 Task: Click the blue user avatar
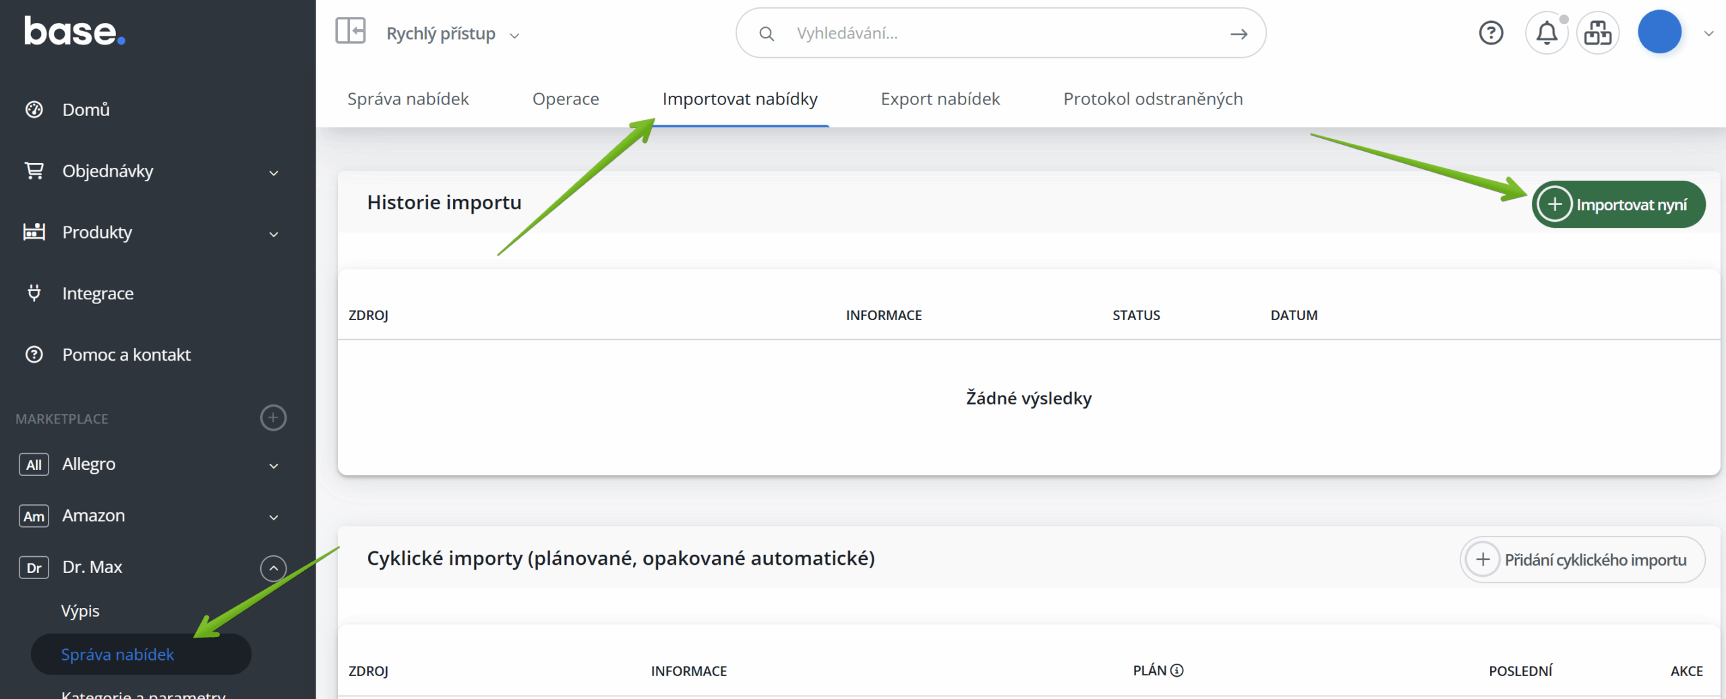click(x=1659, y=32)
